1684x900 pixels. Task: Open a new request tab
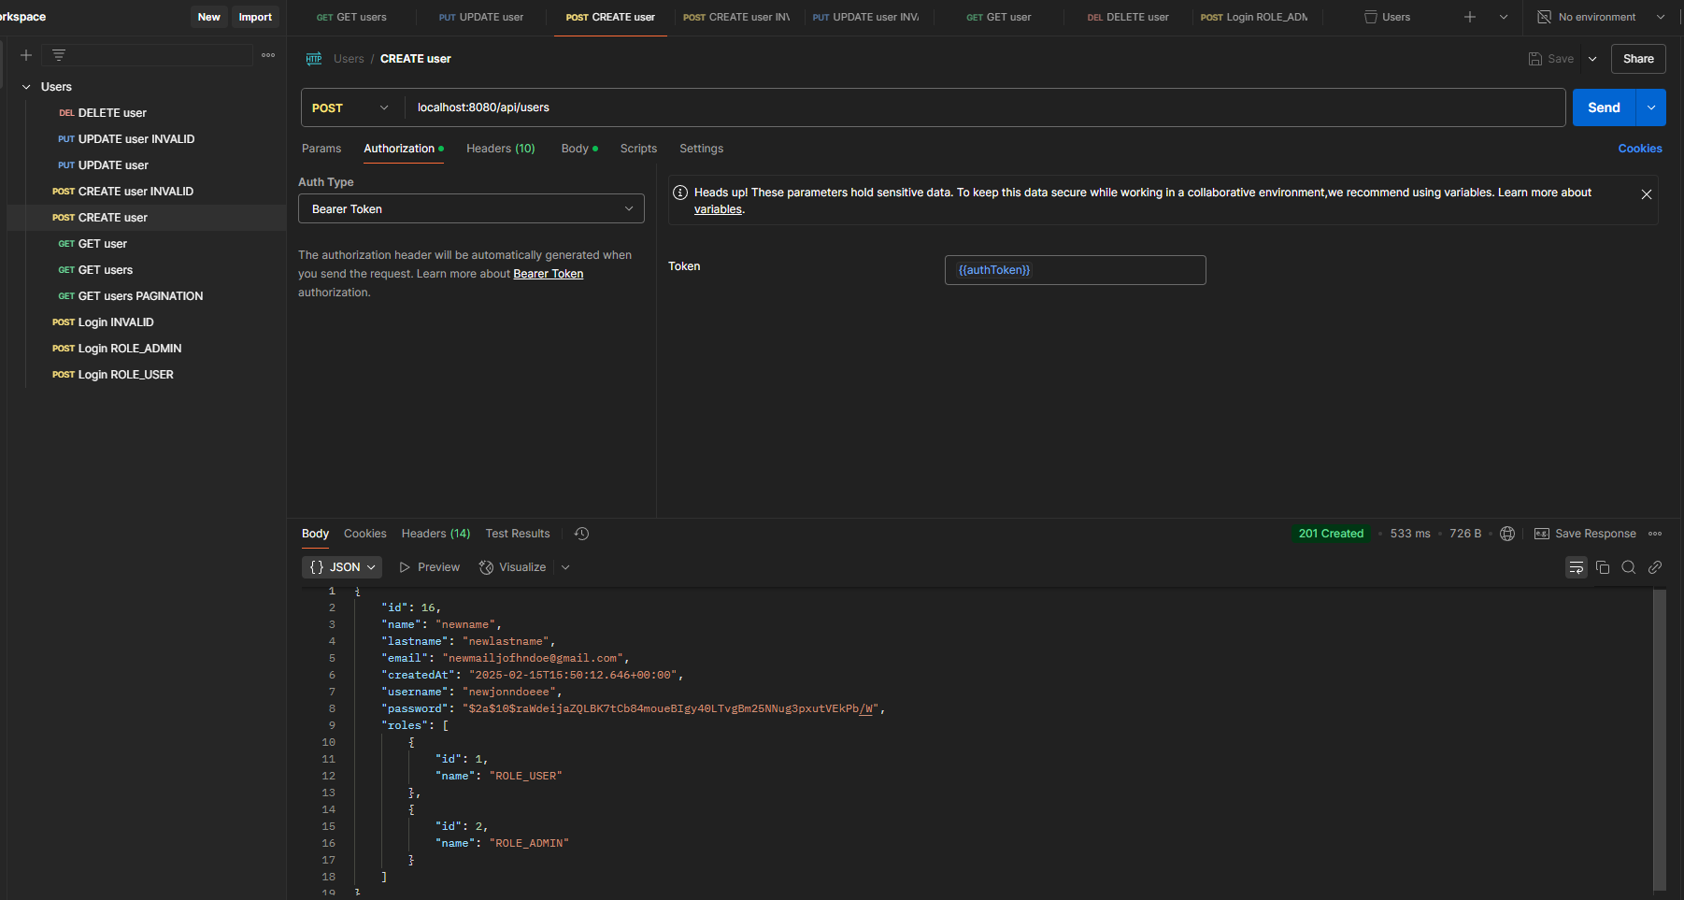(1470, 17)
